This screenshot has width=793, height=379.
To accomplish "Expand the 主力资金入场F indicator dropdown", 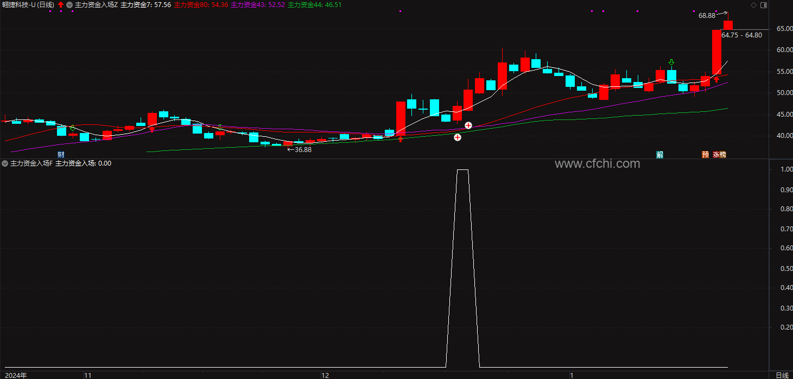I will pos(5,163).
